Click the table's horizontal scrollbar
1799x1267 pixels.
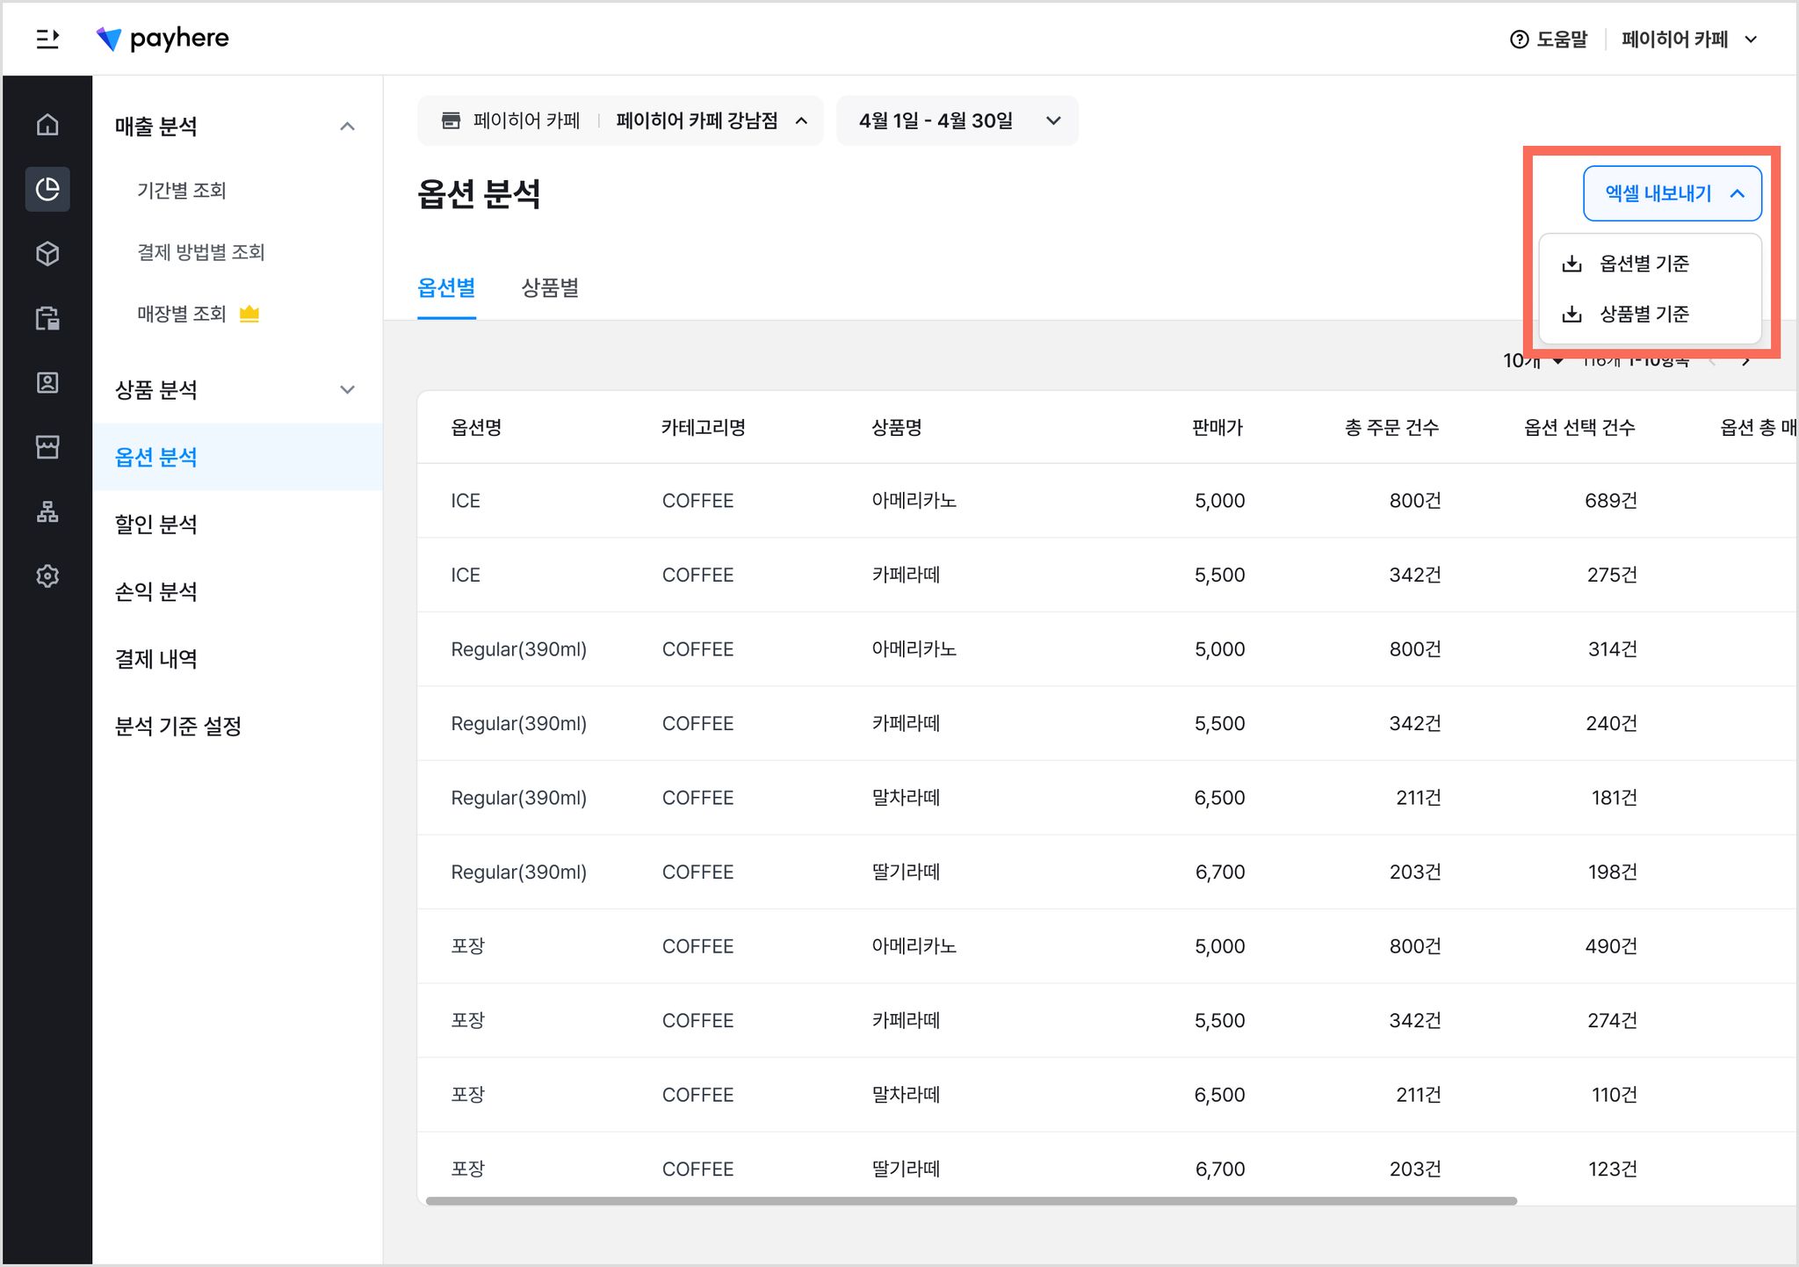pos(971,1200)
